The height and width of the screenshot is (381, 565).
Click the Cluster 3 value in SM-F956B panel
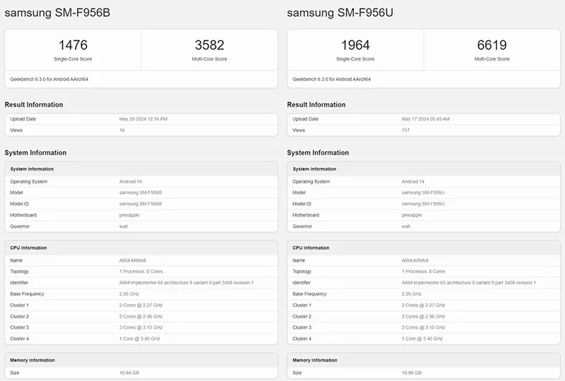[141, 327]
